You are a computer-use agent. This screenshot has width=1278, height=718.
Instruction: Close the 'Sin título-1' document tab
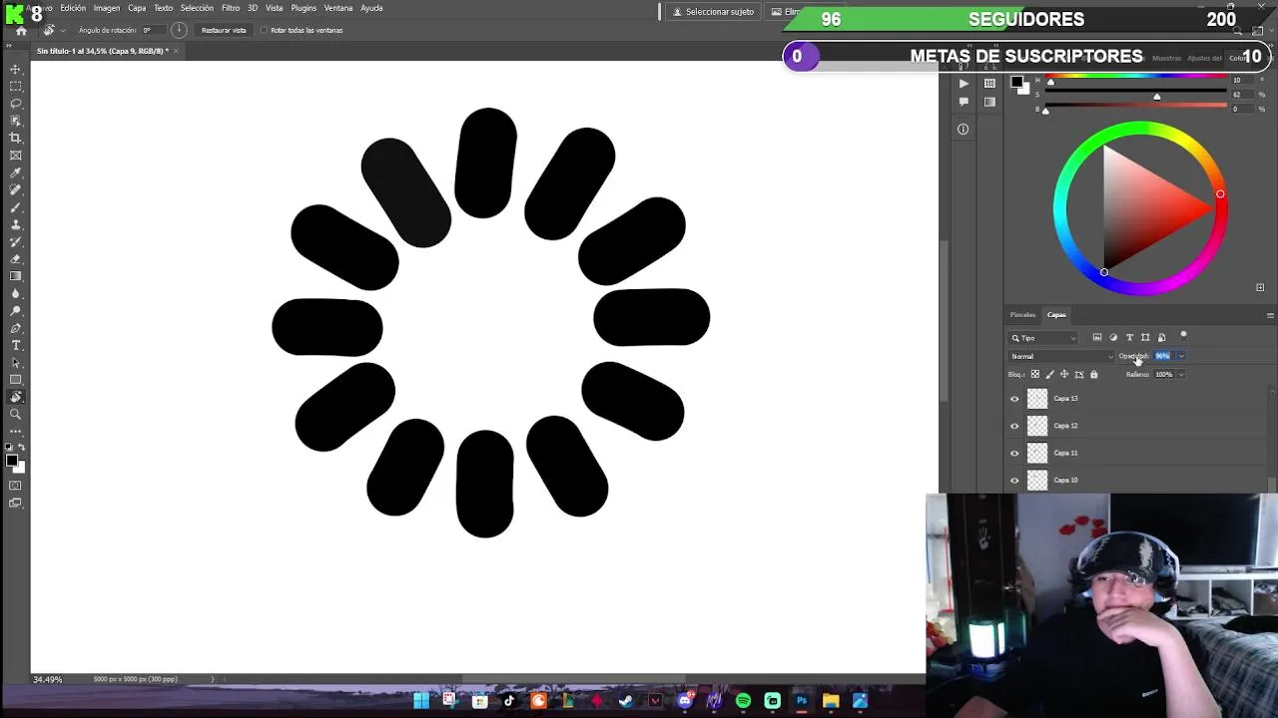pyautogui.click(x=176, y=51)
